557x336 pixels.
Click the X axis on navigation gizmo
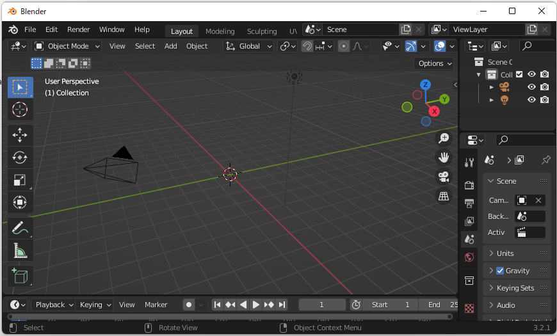(434, 111)
